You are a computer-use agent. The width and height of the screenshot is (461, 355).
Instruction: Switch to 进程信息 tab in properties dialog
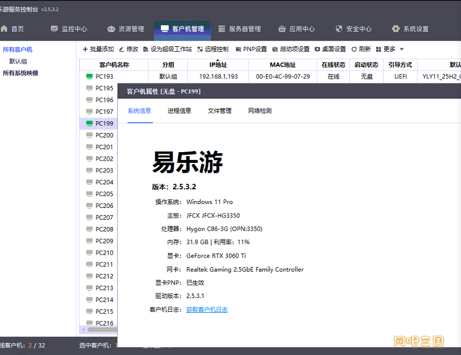click(179, 110)
